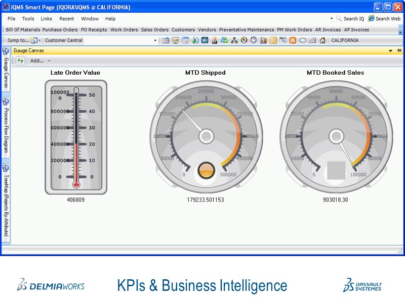405x303 pixels.
Task: Click the MTD Shipped dial gauge
Action: click(206, 136)
